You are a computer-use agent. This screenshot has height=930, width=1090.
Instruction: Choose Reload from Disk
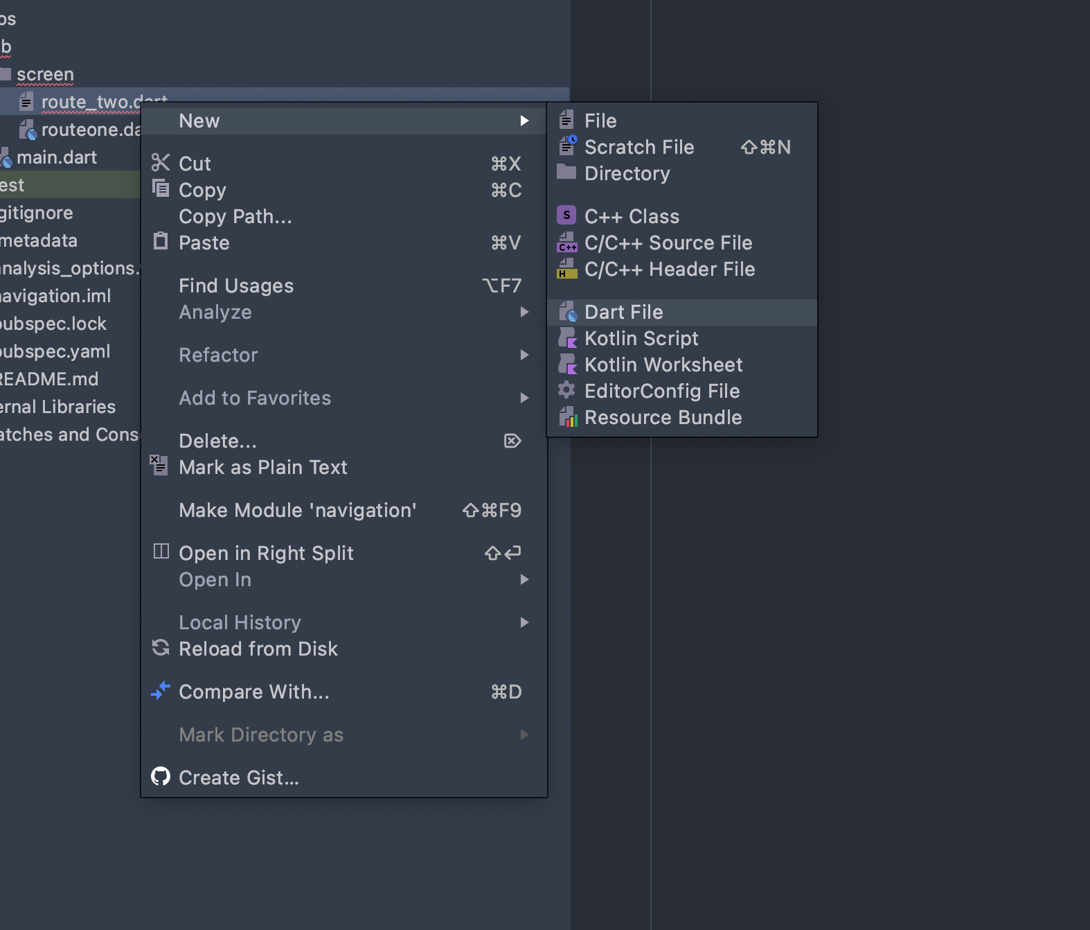pos(258,649)
